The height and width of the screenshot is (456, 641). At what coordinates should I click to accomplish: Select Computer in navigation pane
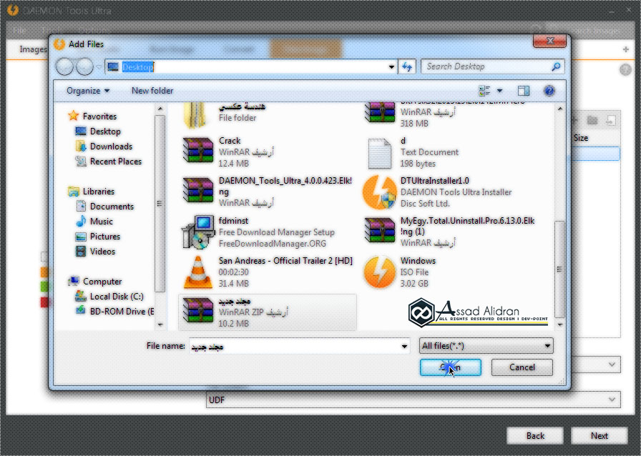click(95, 282)
